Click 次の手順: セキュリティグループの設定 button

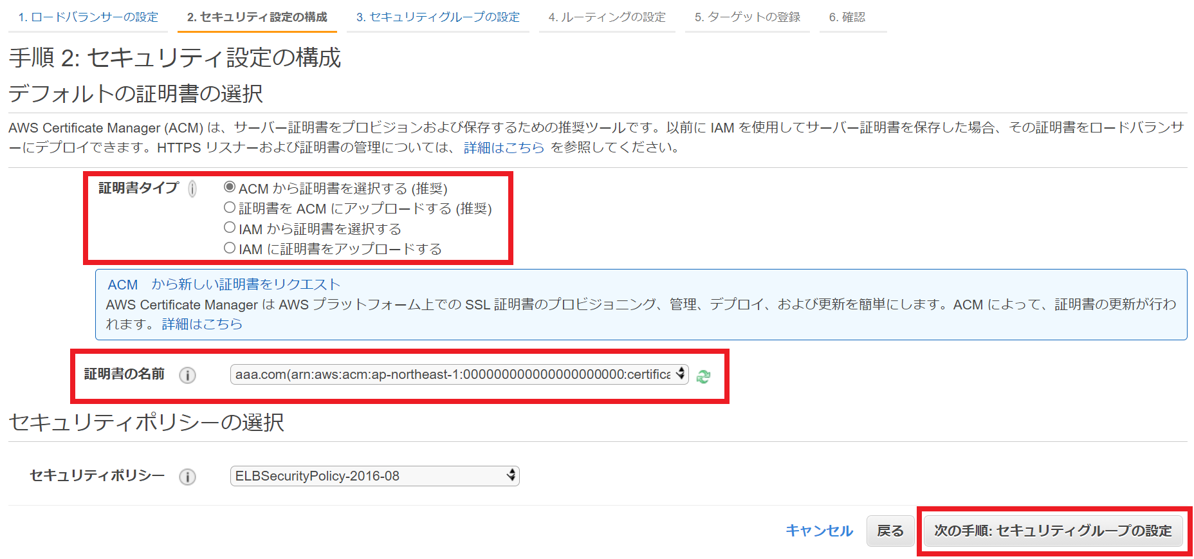[1053, 531]
